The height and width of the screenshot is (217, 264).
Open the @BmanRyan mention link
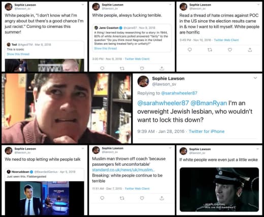(209, 103)
